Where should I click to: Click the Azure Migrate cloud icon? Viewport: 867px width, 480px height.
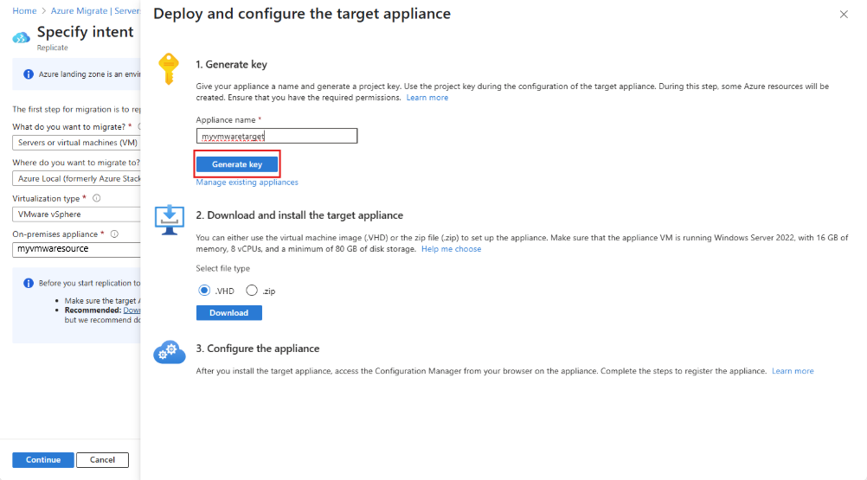(21, 37)
